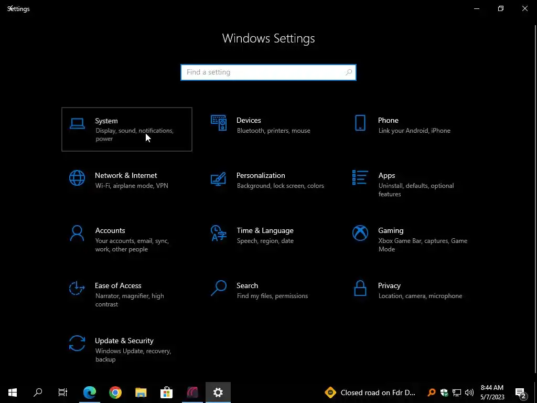Viewport: 537px width, 403px height.
Task: Open Privacy heading
Action: pos(389,286)
